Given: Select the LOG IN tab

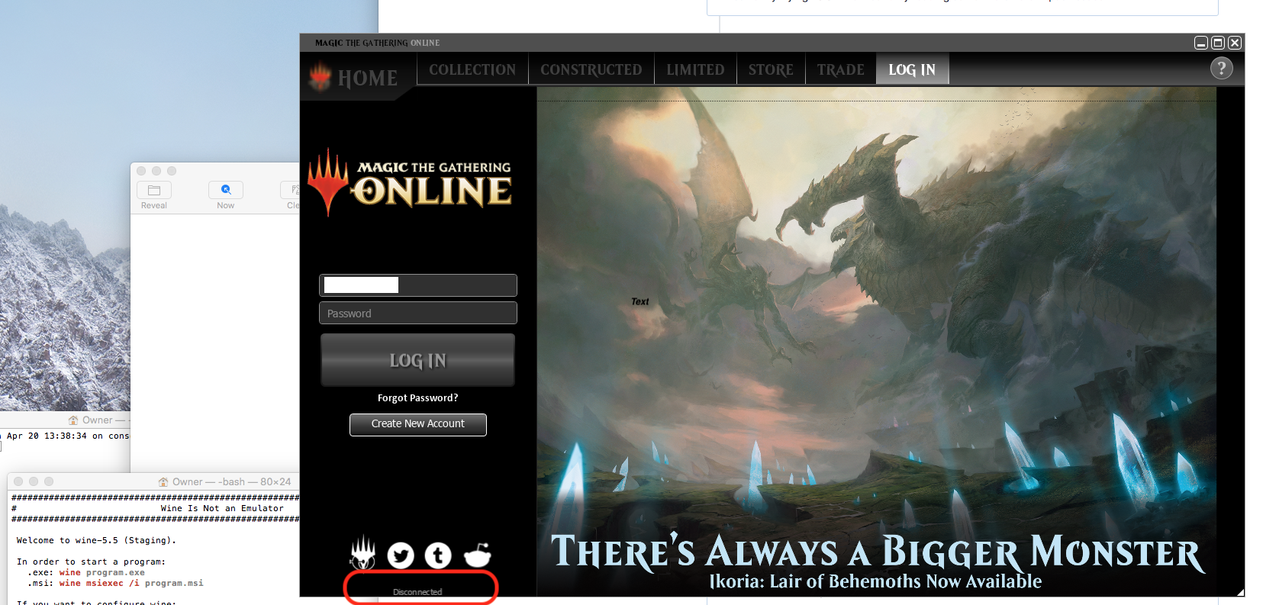Looking at the screenshot, I should tap(912, 69).
